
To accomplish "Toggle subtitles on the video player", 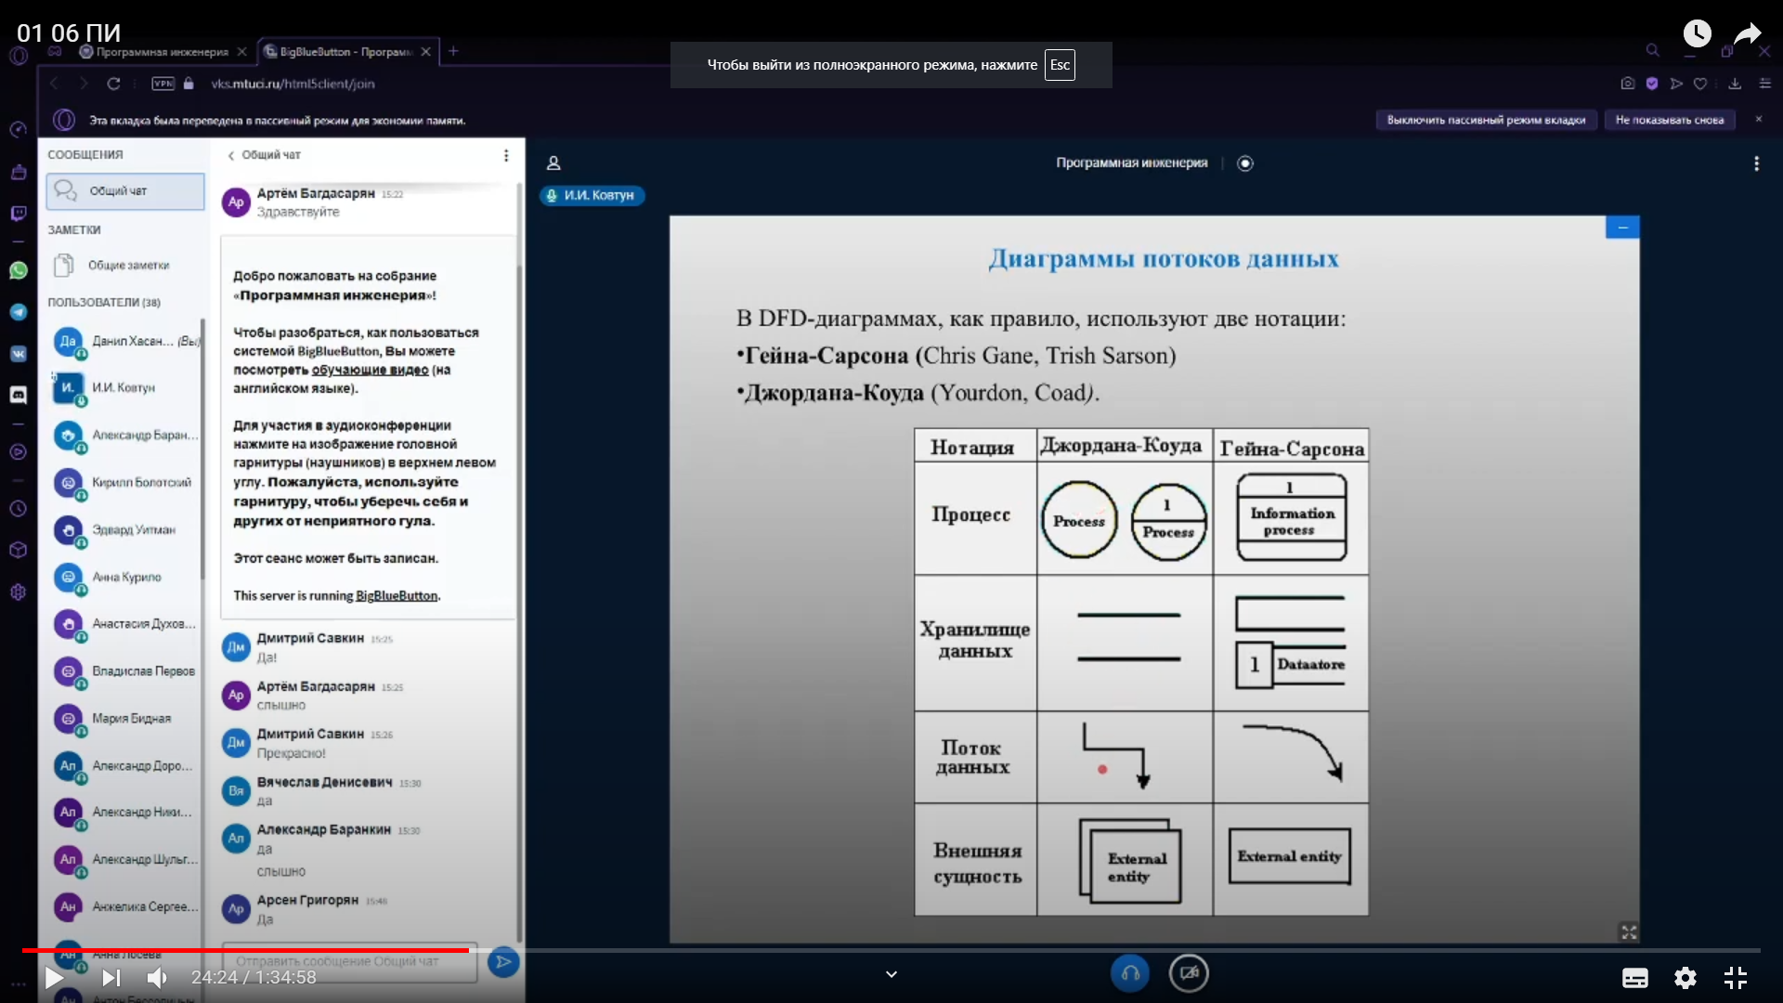I will pyautogui.click(x=1634, y=978).
